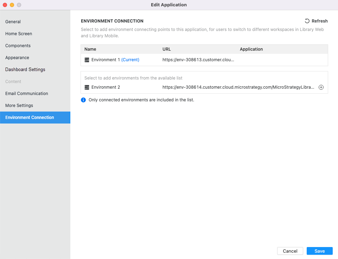This screenshot has height=259, width=338.
Task: Add Environment 2 using the plus icon
Action: (321, 87)
